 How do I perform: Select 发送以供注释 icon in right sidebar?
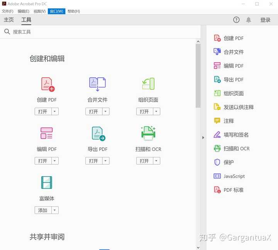pyautogui.click(x=217, y=107)
